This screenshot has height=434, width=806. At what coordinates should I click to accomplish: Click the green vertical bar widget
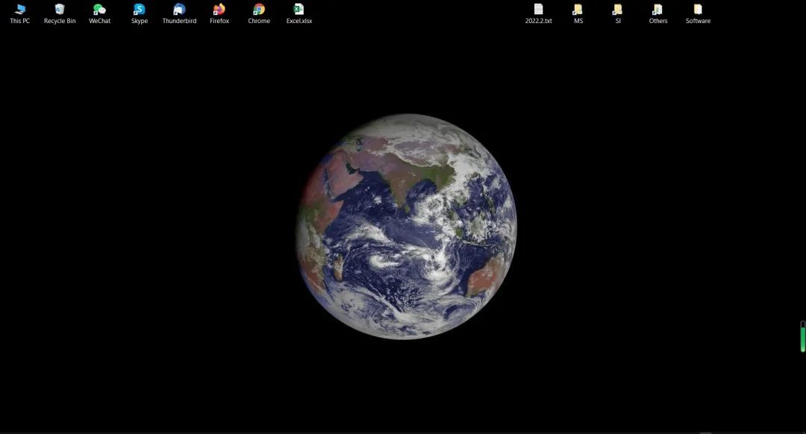(x=803, y=336)
